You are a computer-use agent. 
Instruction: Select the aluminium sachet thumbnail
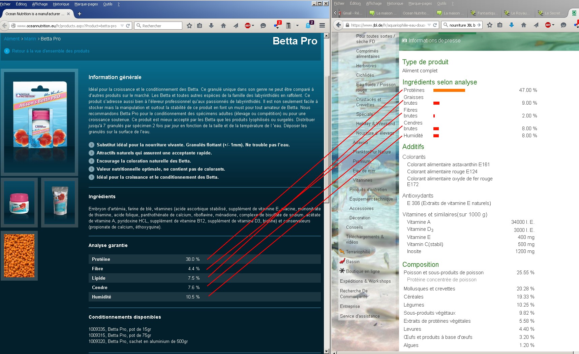coord(60,203)
